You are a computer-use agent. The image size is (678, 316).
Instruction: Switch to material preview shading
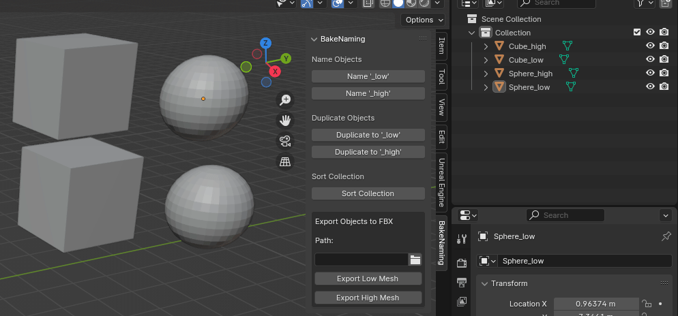411,3
